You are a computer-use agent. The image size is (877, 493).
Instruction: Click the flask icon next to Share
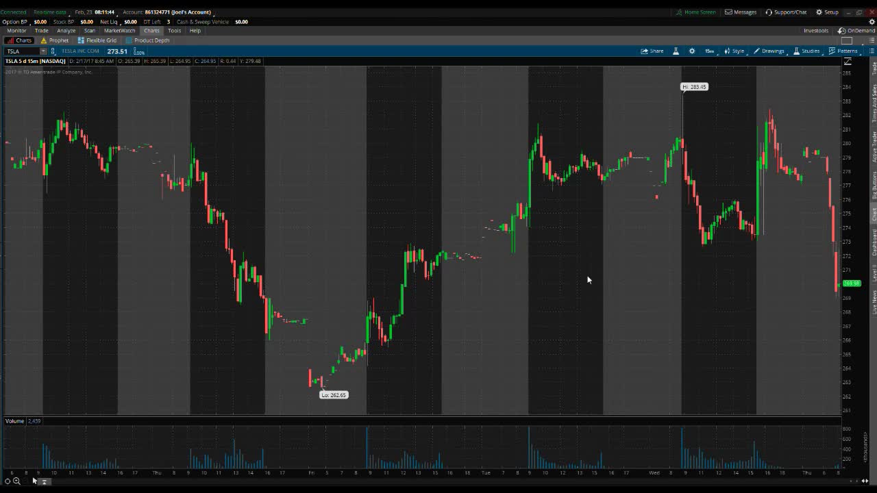(676, 51)
